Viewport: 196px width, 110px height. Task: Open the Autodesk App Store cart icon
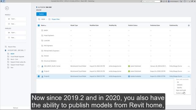click(181, 1)
